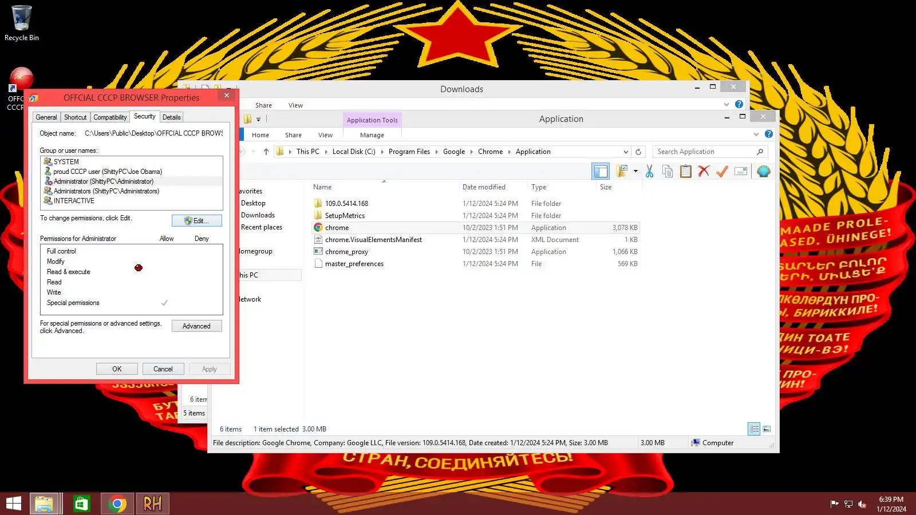The image size is (916, 515).
Task: Open the Home ribbon tab
Action: [x=260, y=135]
